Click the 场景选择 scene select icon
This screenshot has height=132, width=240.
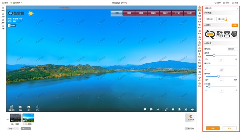pyautogui.click(x=11, y=108)
